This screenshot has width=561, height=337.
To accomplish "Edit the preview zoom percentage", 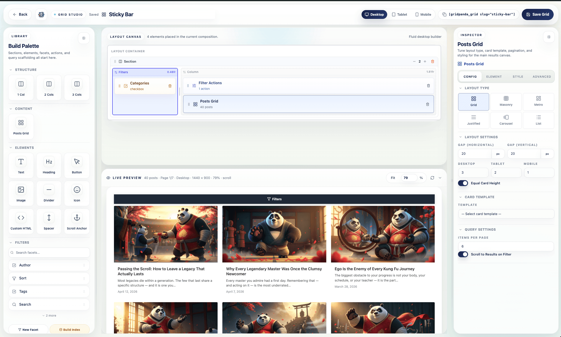I will click(406, 178).
